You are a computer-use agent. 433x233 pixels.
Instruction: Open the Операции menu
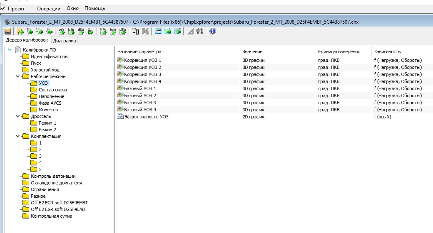[x=48, y=8]
